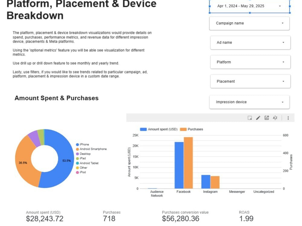Image resolution: width=302 pixels, height=226 pixels.
Task: Click the blue Amount spent (USD) legend swatch
Action: pos(143,129)
